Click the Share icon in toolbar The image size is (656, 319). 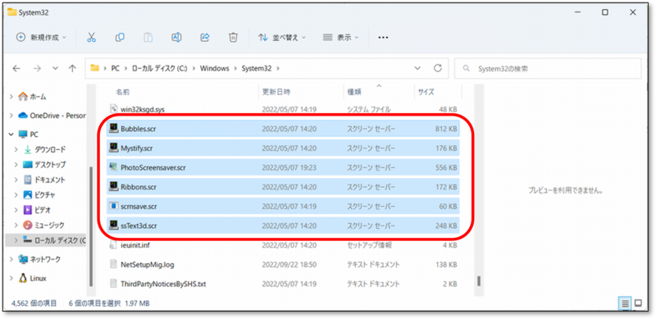point(205,38)
